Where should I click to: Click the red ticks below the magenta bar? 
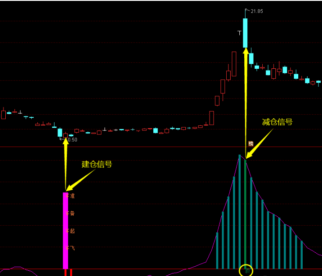click(x=68, y=272)
